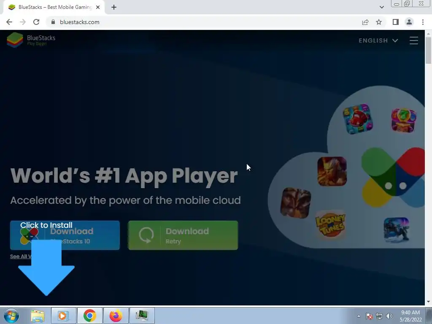Launch Firefox from taskbar
This screenshot has height=324, width=432.
116,316
